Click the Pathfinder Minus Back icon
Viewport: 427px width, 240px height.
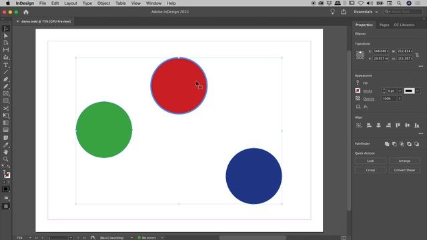416,144
